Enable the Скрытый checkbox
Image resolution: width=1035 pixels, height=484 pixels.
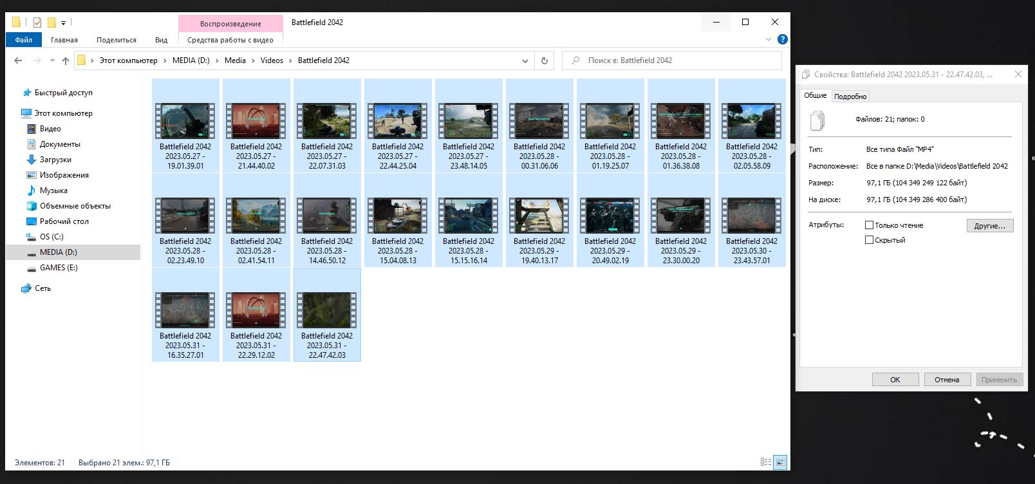coord(869,240)
